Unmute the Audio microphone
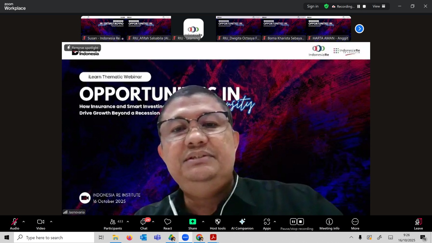This screenshot has height=243, width=432. point(15,224)
